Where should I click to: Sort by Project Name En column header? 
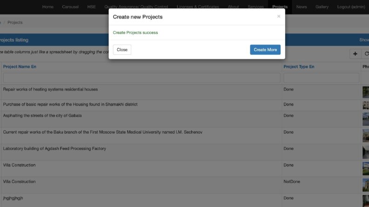pyautogui.click(x=20, y=67)
